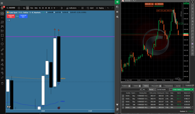Undo last chart action
This screenshot has width=195, height=114.
pos(108,8)
